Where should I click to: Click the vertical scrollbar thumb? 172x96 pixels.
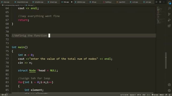(166, 61)
